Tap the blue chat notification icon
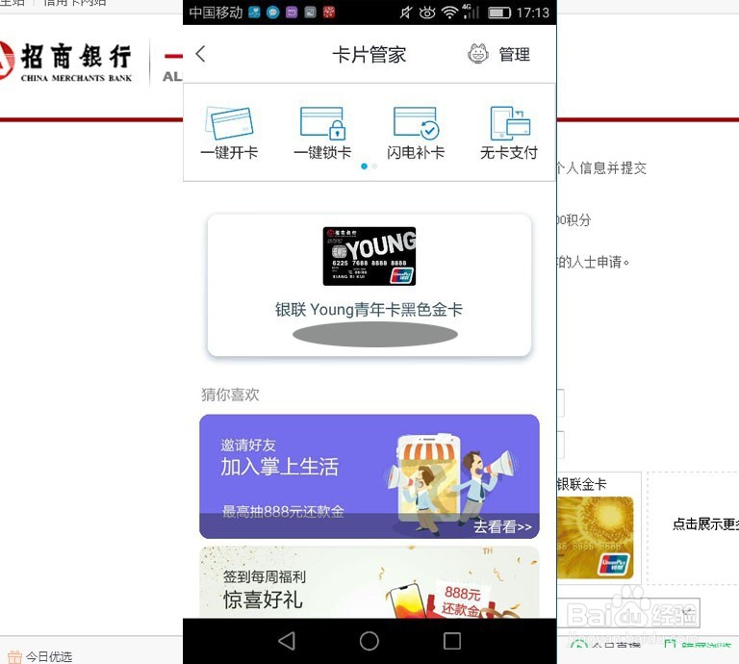This screenshot has height=664, width=739. click(x=273, y=13)
